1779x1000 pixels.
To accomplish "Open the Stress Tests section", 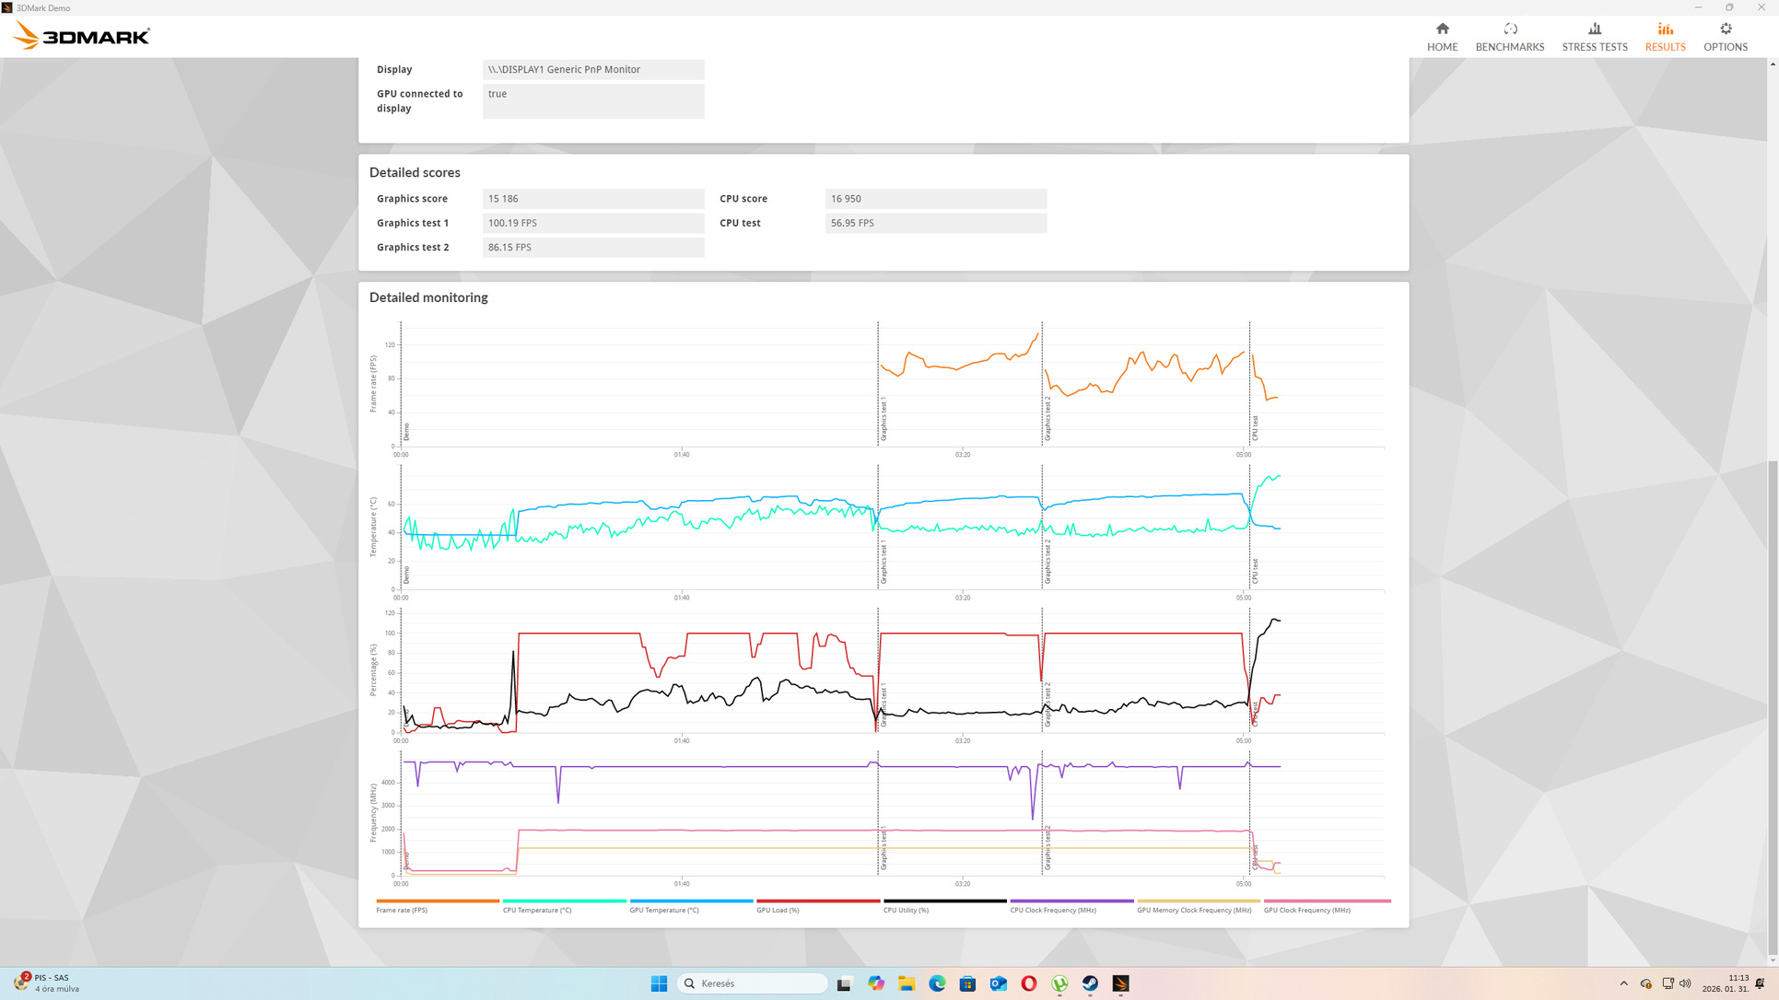I will [x=1594, y=37].
